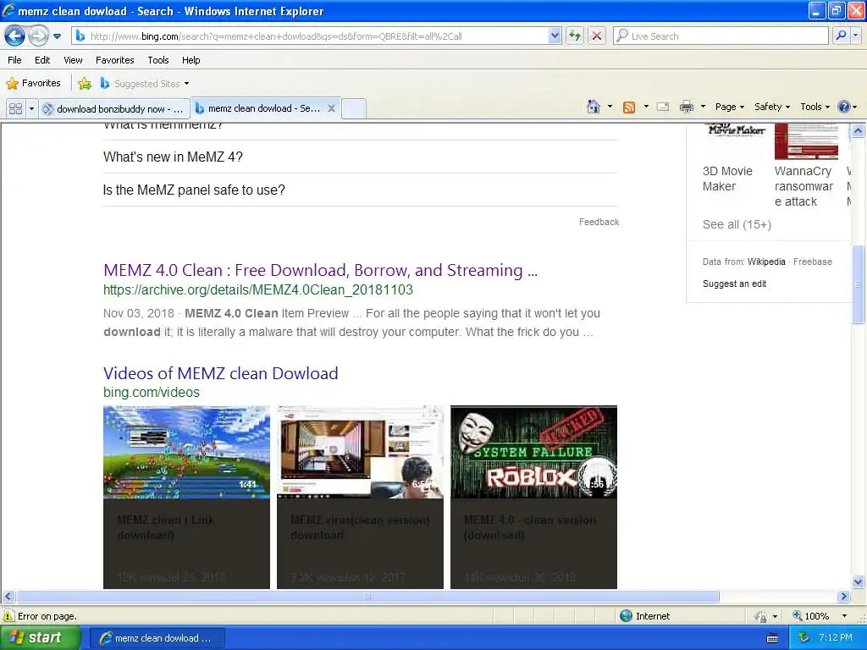
Task: Click the horizontal scrollbar left arrow
Action: pyautogui.click(x=8, y=597)
